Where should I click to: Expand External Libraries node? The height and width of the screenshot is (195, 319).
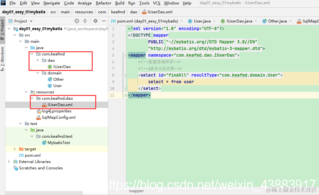(x=9, y=161)
